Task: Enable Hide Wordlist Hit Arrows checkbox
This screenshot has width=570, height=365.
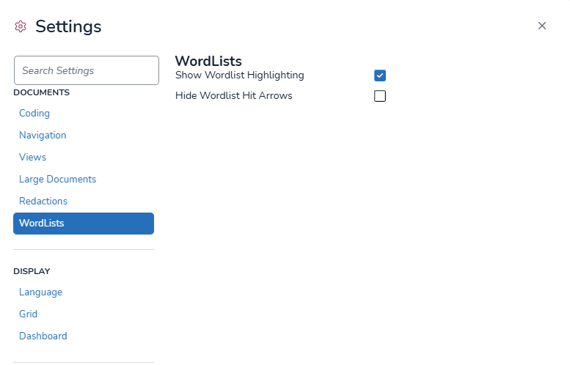Action: click(x=380, y=96)
